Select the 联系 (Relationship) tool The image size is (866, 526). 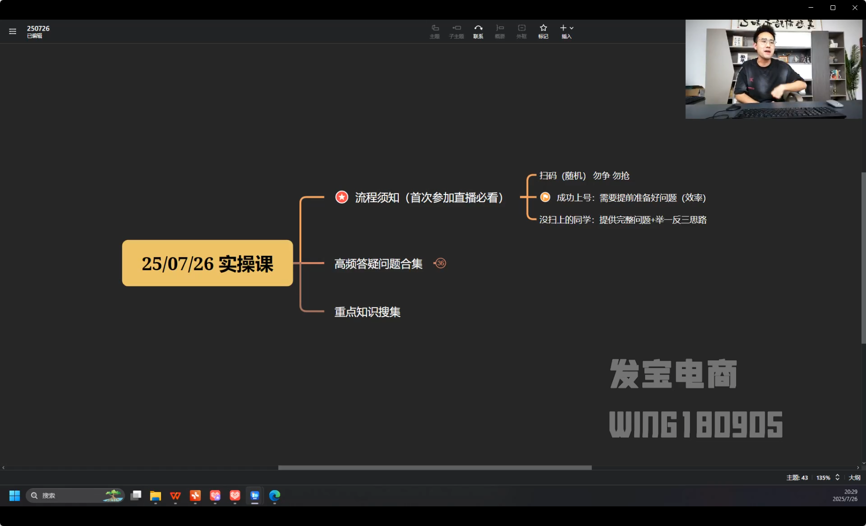(478, 31)
